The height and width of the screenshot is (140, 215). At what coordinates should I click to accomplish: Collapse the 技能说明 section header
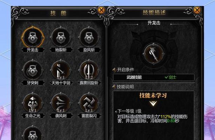(x=123, y=87)
